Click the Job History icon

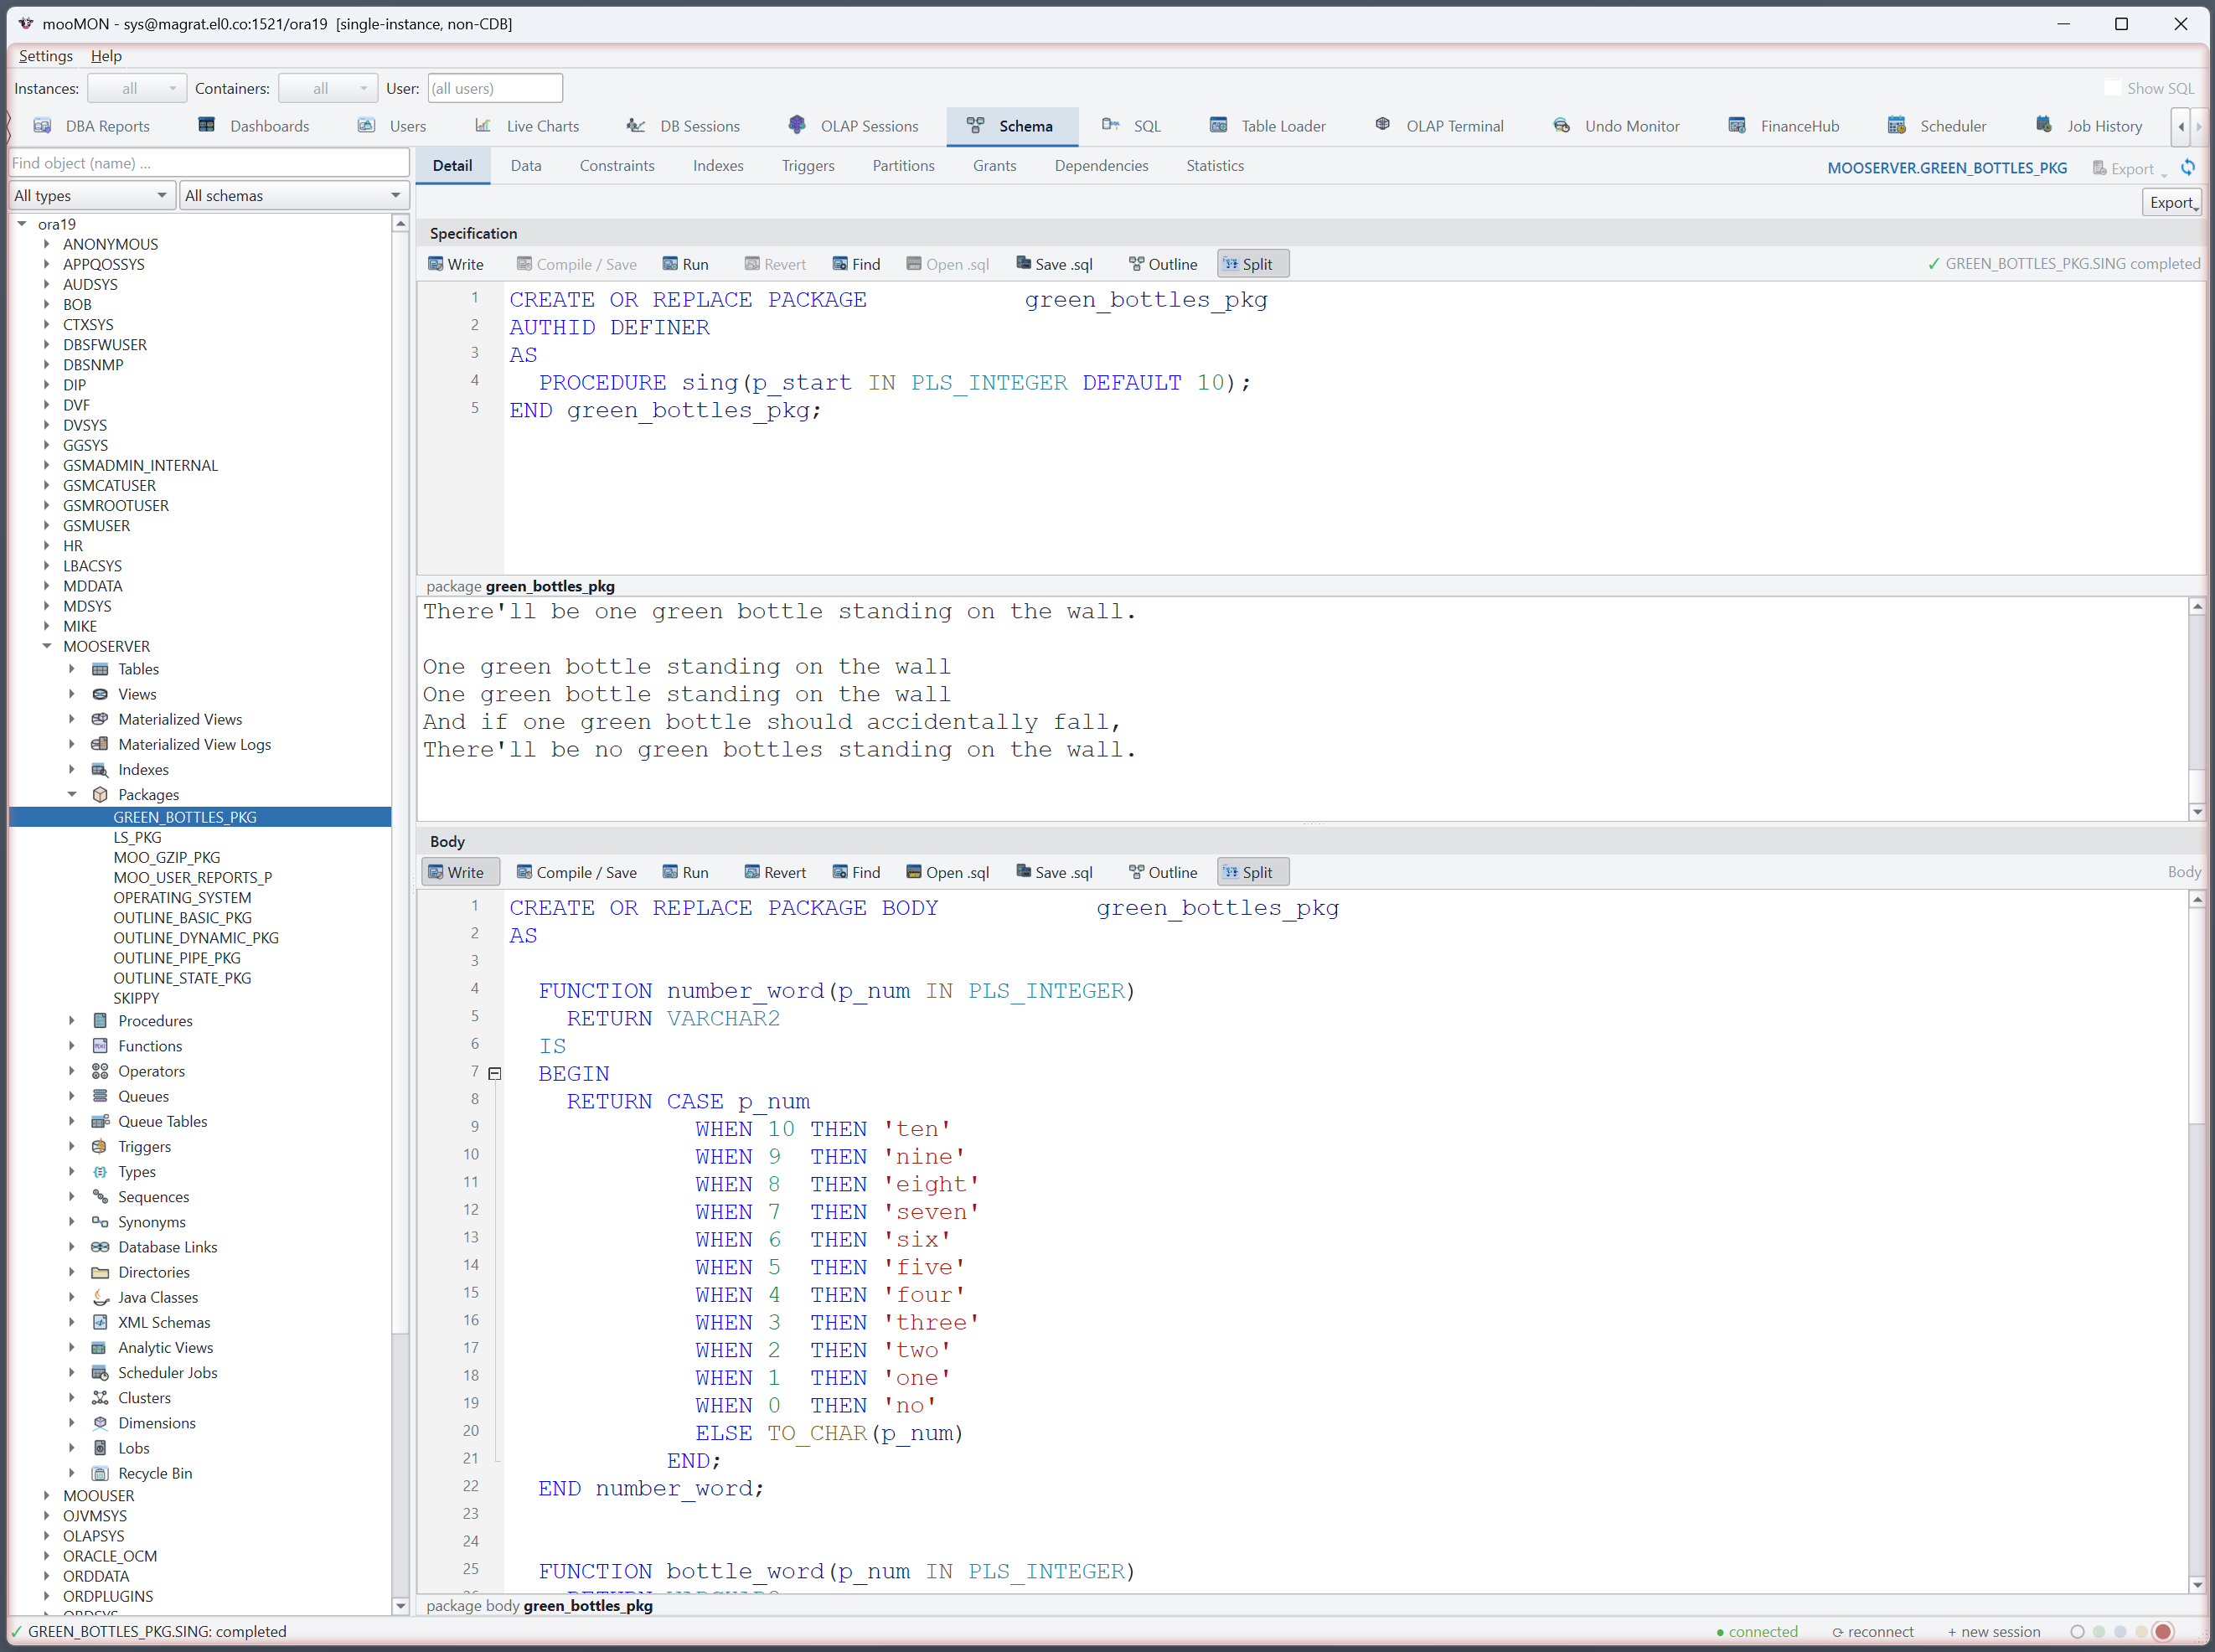click(2044, 125)
